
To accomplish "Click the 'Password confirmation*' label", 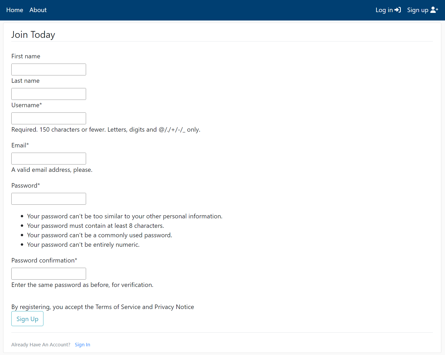I will [x=44, y=261].
